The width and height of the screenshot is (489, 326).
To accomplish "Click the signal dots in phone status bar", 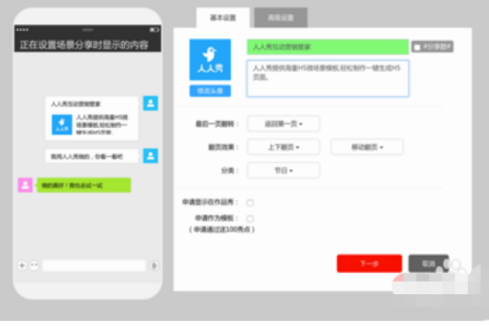I will pyautogui.click(x=23, y=29).
